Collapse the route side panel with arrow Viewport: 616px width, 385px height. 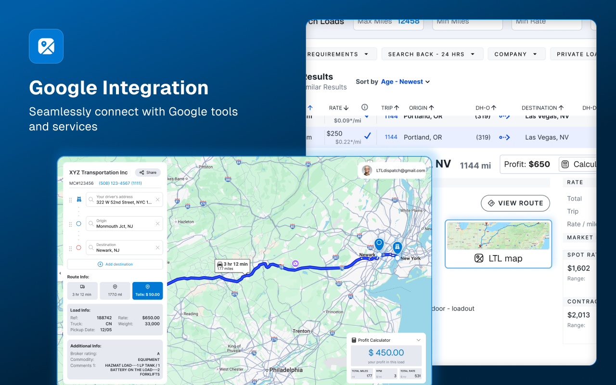tap(60, 273)
